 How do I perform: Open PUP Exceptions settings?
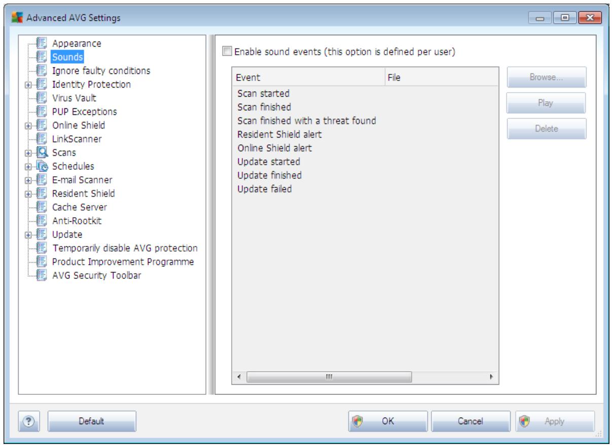click(x=84, y=111)
